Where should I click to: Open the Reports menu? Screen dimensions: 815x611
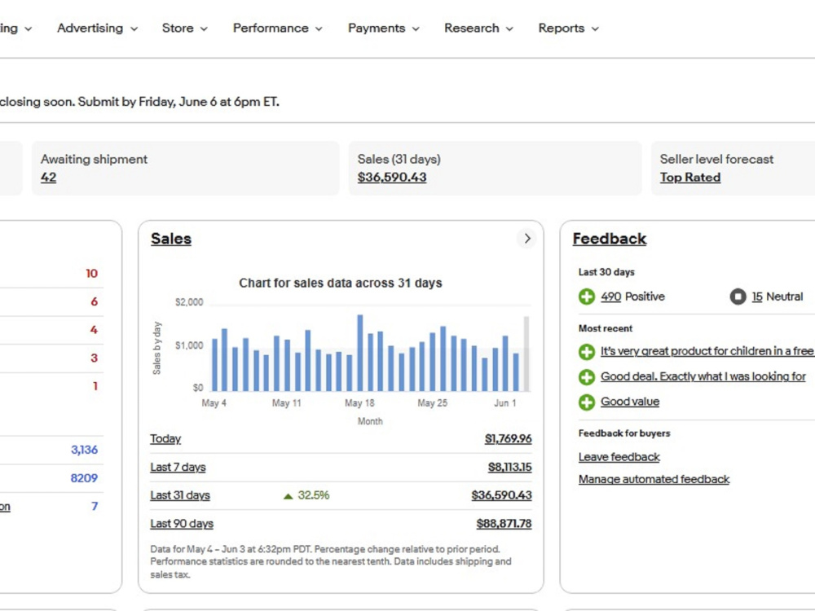click(x=569, y=28)
